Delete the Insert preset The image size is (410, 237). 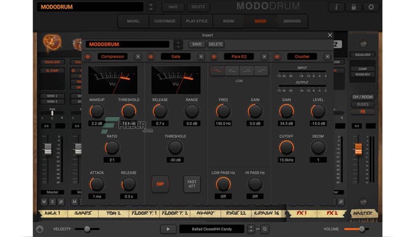click(x=216, y=45)
